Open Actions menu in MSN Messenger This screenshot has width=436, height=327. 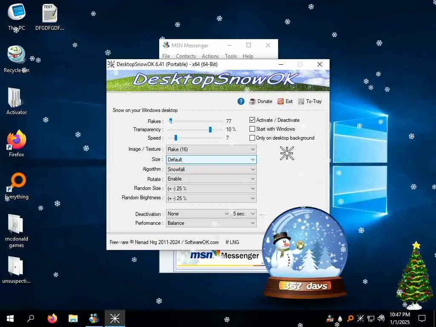210,56
